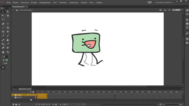Toggle visibility dot of Слой 1
Viewport: 189px width, 106px height.
pos(31,95)
